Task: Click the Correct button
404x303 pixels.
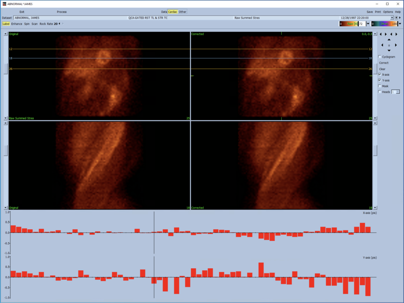Action: coord(383,63)
